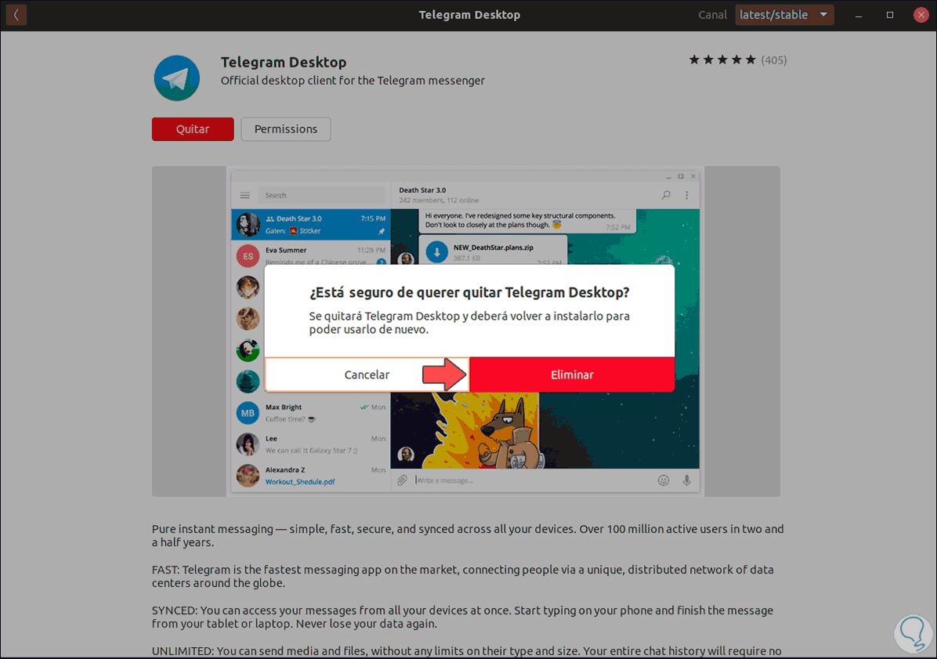Viewport: 937px width, 659px height.
Task: Maximize the Telegram Desktop store window
Action: click(890, 15)
